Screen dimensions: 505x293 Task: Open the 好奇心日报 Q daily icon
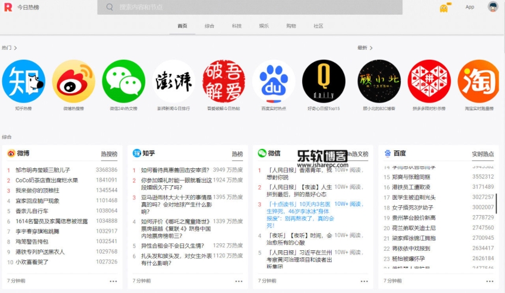tap(323, 81)
